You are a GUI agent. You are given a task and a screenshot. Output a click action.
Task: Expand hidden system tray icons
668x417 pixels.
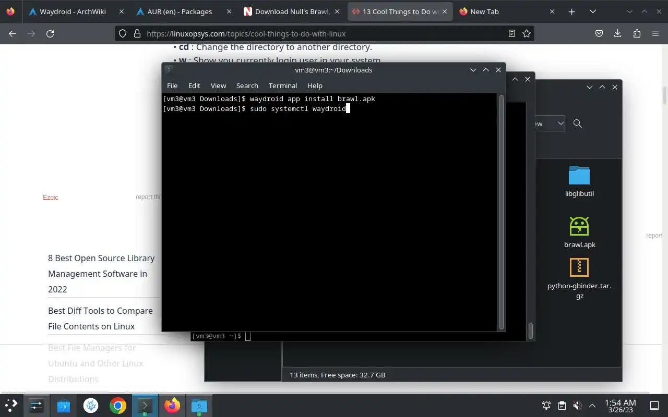click(592, 406)
